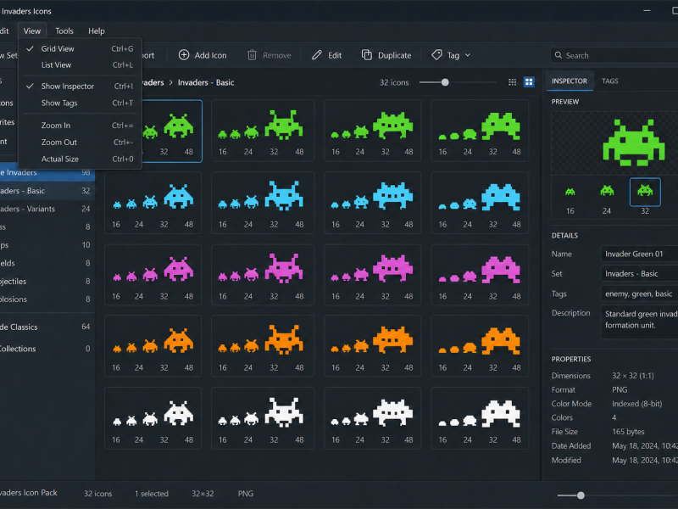Open the Set field Invaders - Basic

640,273
